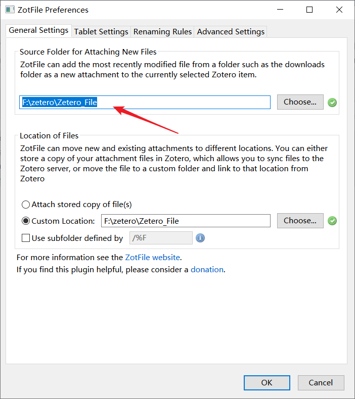The height and width of the screenshot is (399, 355).
Task: Choose a source folder for new files
Action: (300, 102)
